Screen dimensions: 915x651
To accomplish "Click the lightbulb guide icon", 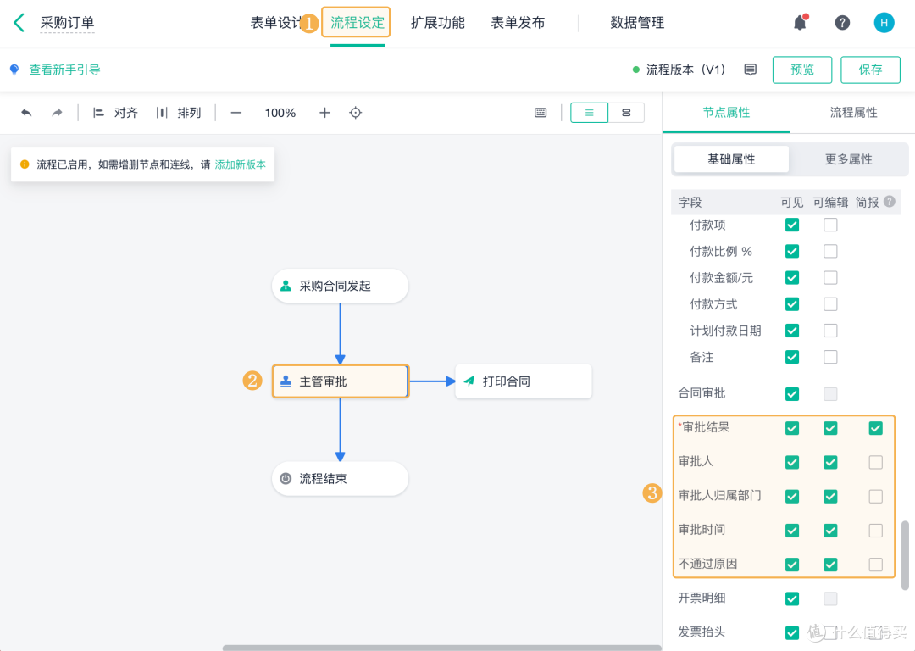I will [x=14, y=70].
